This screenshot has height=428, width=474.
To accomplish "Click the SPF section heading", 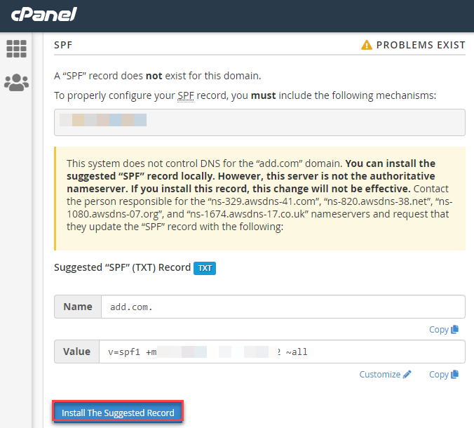I will tap(63, 45).
